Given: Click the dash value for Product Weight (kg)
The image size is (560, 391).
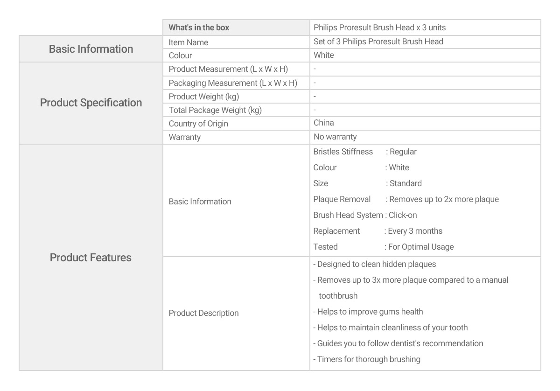Looking at the screenshot, I should pyautogui.click(x=315, y=97).
